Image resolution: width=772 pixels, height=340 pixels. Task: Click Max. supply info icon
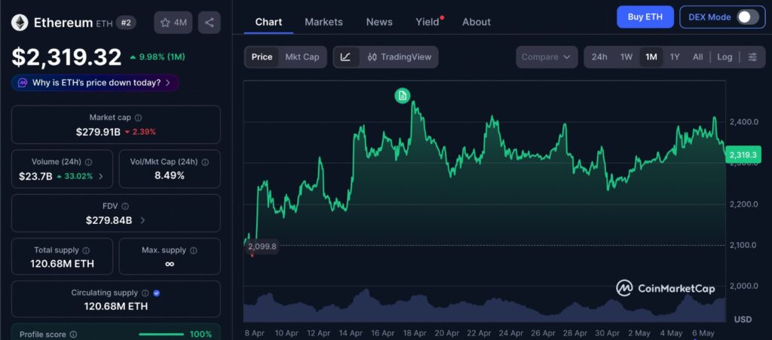[x=194, y=250]
